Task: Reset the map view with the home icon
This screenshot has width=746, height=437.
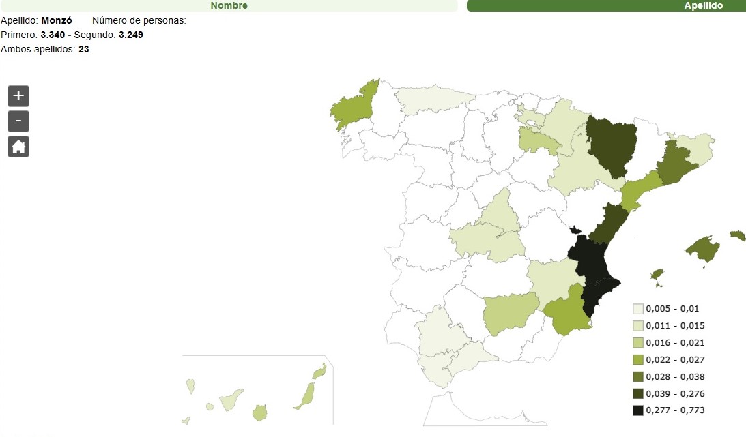Action: (x=17, y=146)
